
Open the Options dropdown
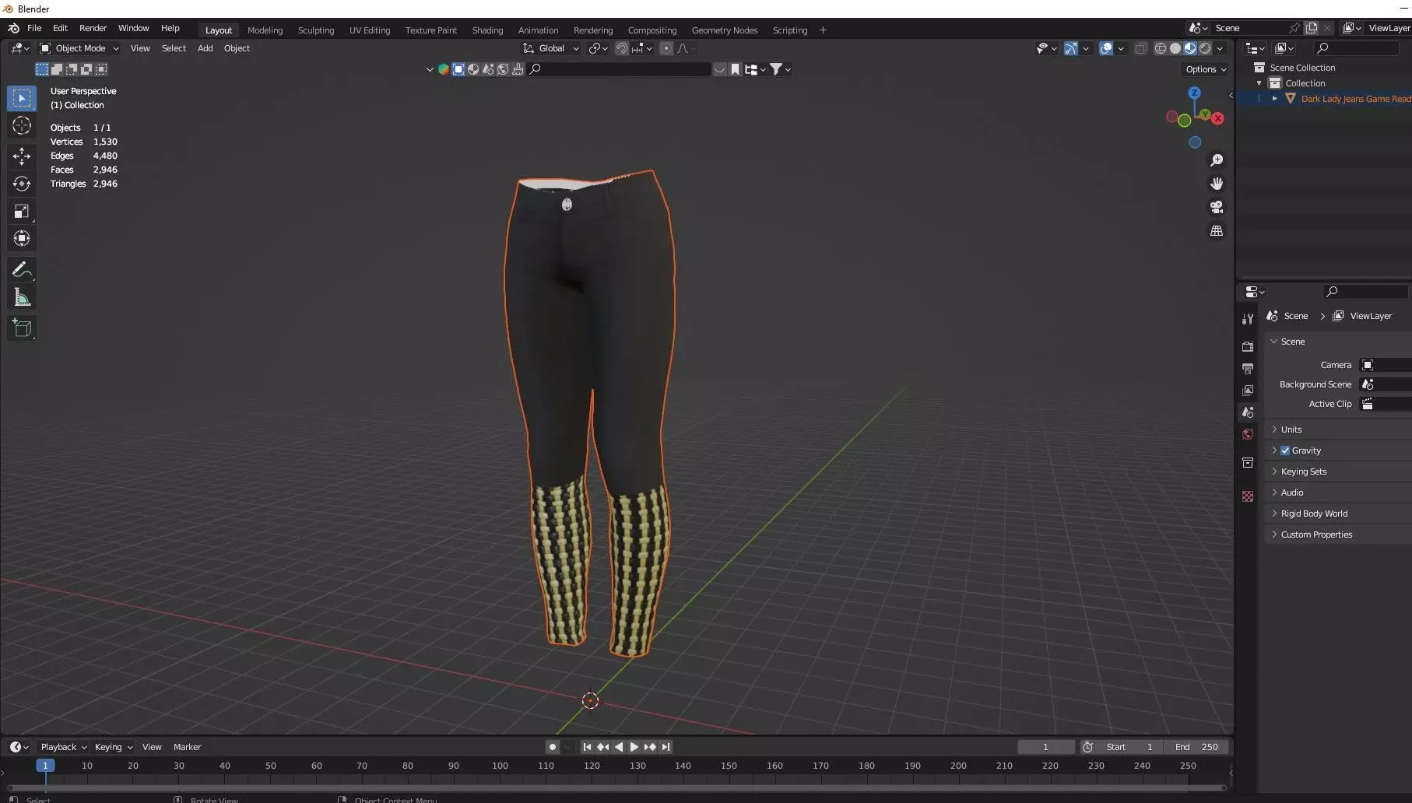1206,69
